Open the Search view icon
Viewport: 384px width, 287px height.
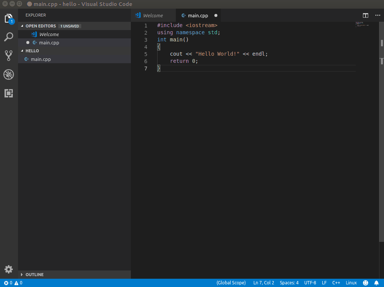point(9,37)
